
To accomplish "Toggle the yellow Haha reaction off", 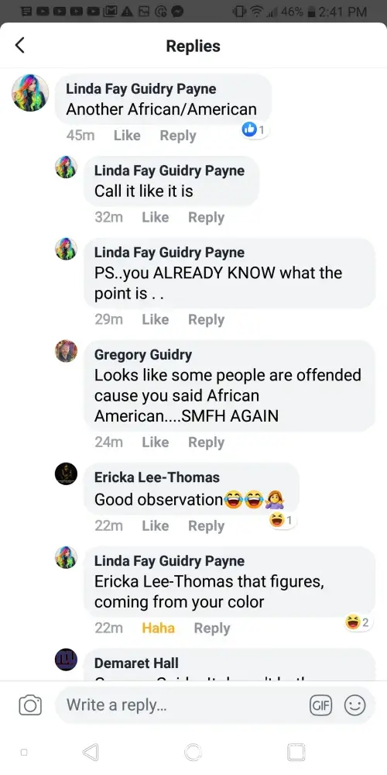I will click(158, 628).
